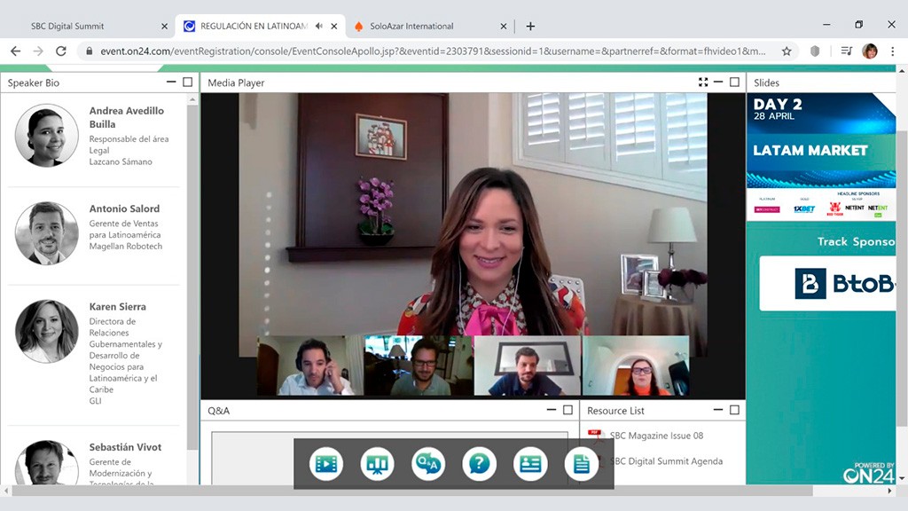Maximize the Media Player panel
Image resolution: width=908 pixels, height=511 pixels.
pyautogui.click(x=734, y=83)
